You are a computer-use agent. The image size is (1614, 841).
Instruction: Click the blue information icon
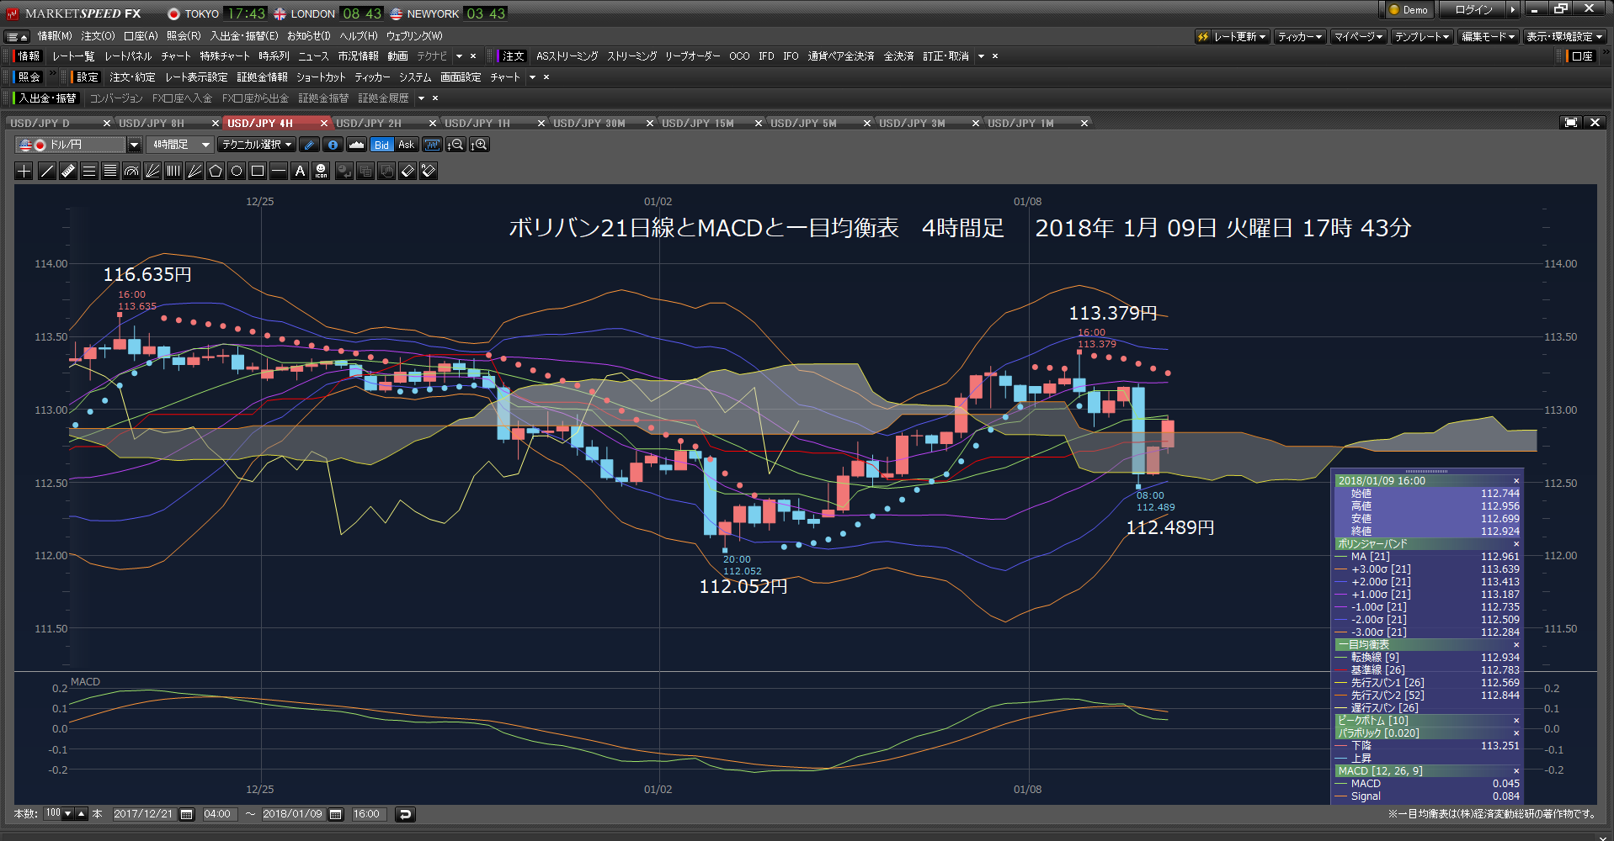coord(333,145)
